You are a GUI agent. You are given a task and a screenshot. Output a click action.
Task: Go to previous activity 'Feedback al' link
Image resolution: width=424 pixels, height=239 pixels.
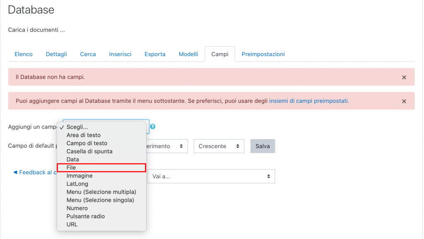35,173
